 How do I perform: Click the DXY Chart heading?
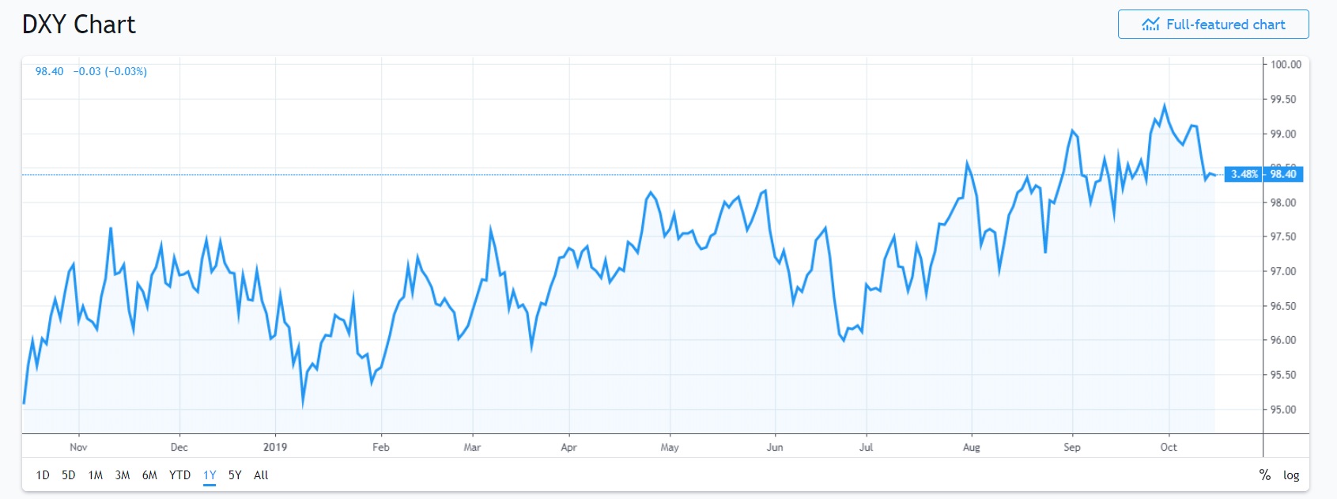79,25
